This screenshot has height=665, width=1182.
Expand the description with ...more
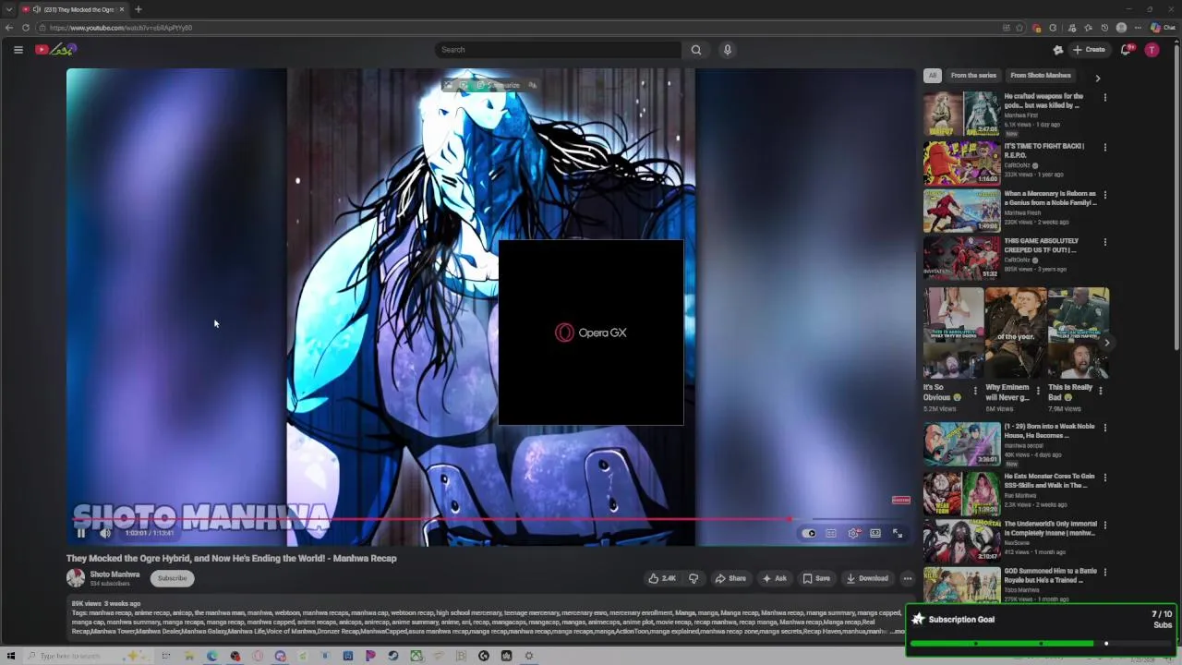[x=898, y=631]
